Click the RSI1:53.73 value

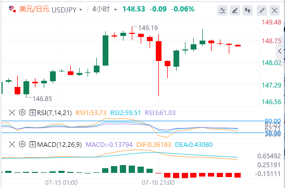coord(91,113)
